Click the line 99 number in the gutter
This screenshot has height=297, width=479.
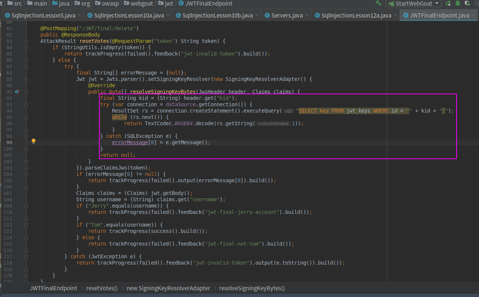[9, 142]
